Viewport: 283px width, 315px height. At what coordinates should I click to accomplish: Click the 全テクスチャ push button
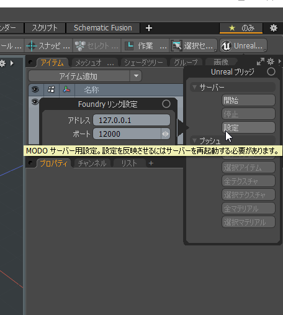point(248,181)
